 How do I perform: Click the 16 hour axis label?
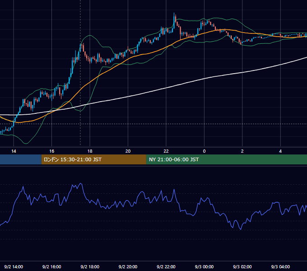pos(51,151)
